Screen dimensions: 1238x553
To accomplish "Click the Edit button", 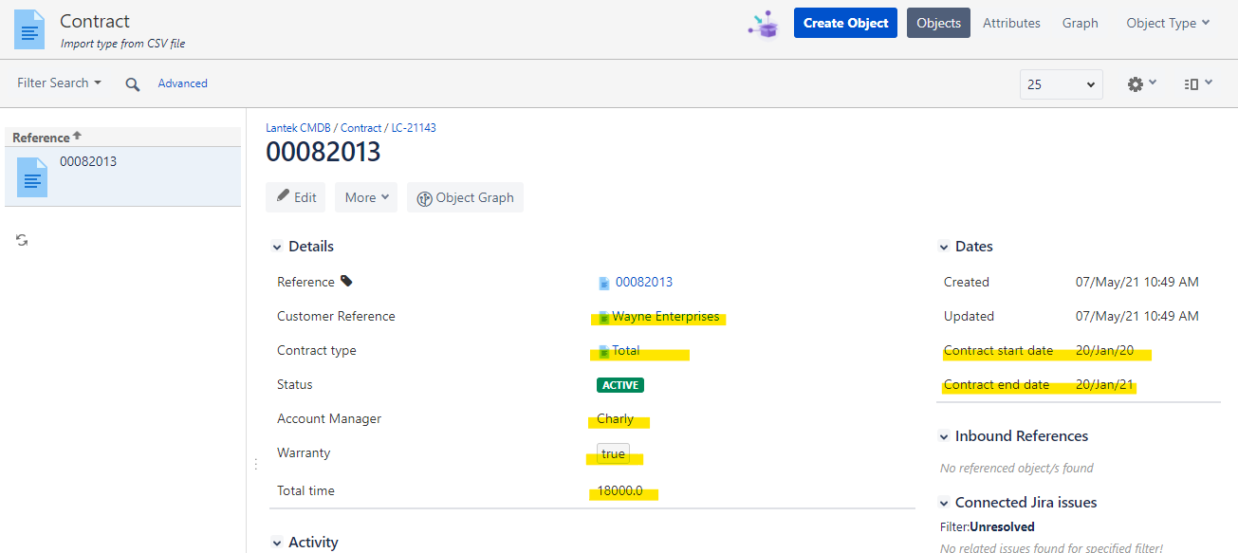I will 296,197.
